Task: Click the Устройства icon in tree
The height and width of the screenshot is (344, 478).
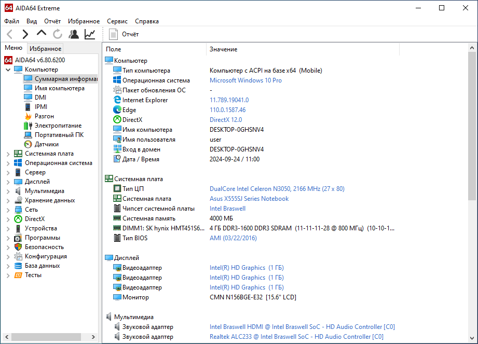Action: [18, 228]
